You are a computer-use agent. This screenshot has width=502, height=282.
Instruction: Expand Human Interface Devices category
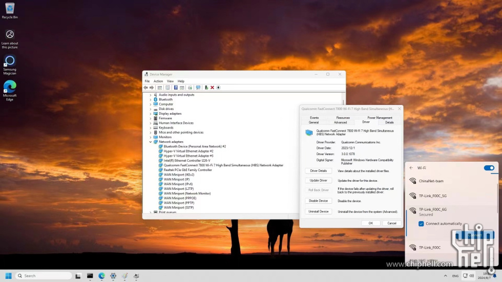[x=151, y=123]
